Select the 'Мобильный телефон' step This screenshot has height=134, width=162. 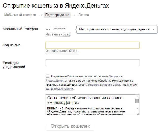20,15
